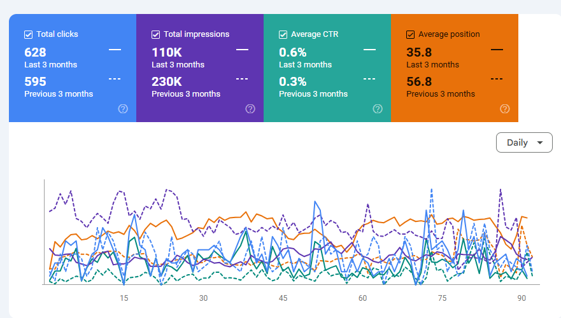The image size is (561, 318).
Task: Click the 45 mark on chart x-axis
Action: [283, 298]
